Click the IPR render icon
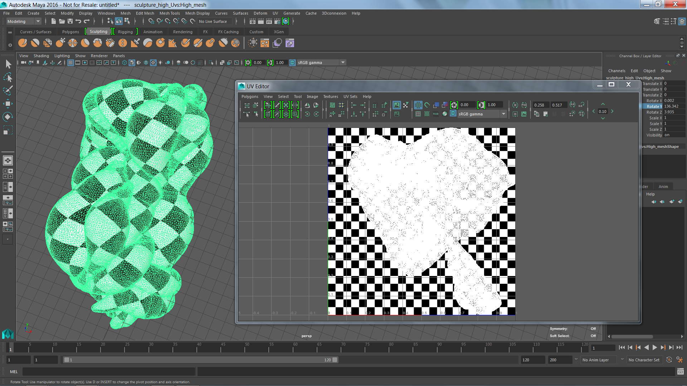Screen dimensions: 687x386 [269, 21]
